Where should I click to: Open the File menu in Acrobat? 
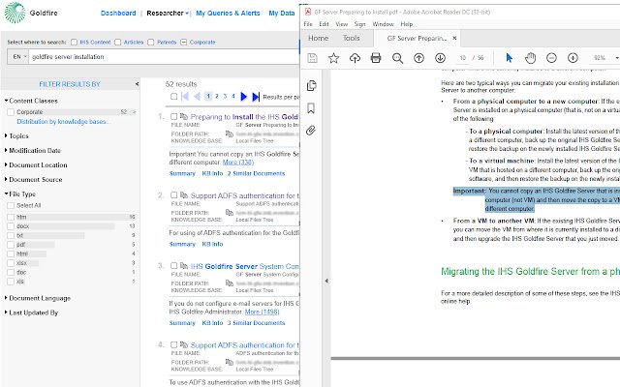coord(308,24)
